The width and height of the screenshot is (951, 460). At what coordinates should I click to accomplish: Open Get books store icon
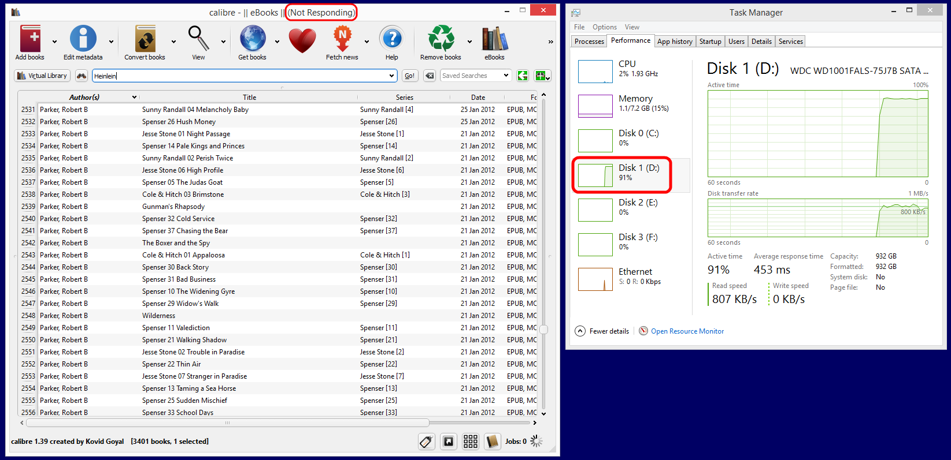pos(253,39)
